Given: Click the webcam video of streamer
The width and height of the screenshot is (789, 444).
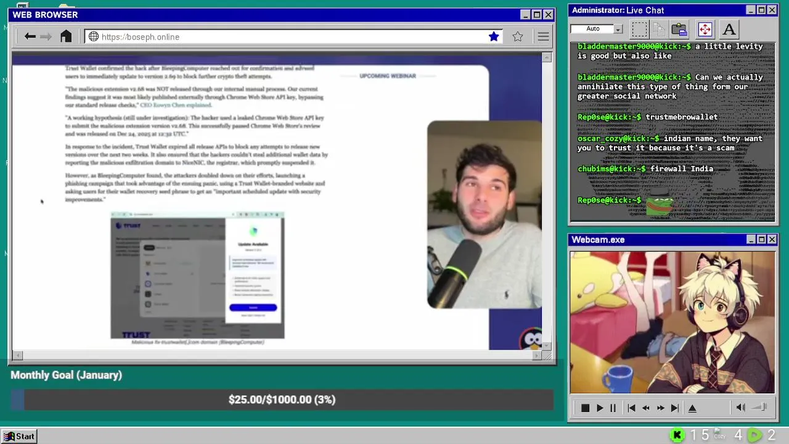Looking at the screenshot, I should click(x=484, y=215).
